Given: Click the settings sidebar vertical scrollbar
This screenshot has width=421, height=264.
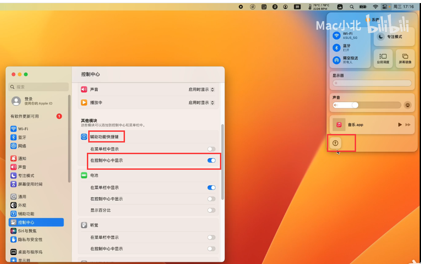Looking at the screenshot, I should click(69, 138).
